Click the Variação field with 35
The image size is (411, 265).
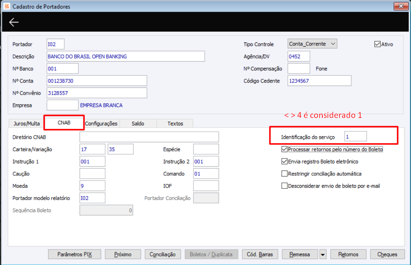pos(121,149)
